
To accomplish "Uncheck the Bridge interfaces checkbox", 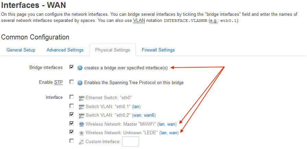I will pyautogui.click(x=72, y=67).
